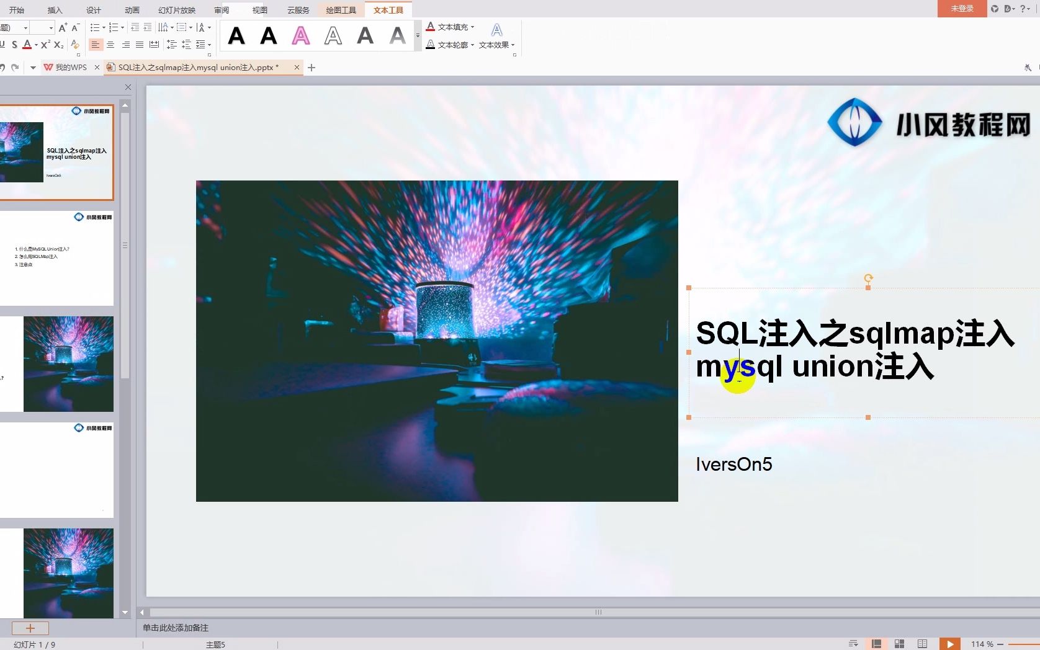1040x650 pixels.
Task: Toggle center text alignment
Action: [x=110, y=45]
